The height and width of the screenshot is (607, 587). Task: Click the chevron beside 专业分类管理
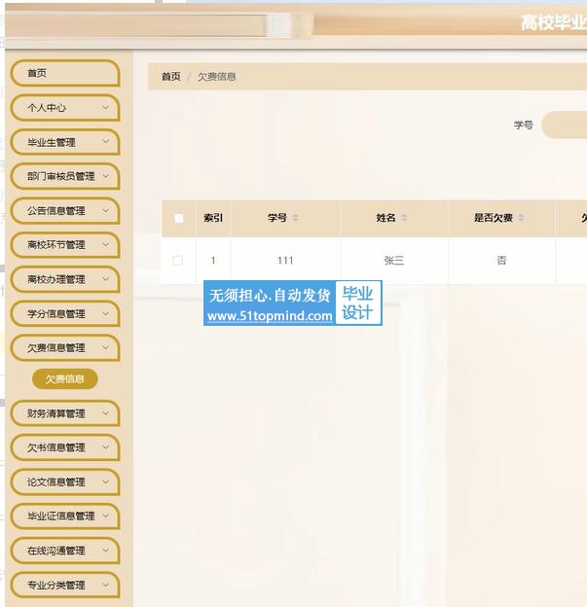[105, 585]
